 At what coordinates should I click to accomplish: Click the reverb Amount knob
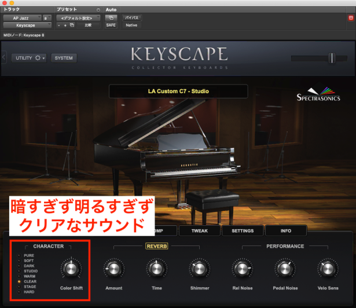click(114, 269)
